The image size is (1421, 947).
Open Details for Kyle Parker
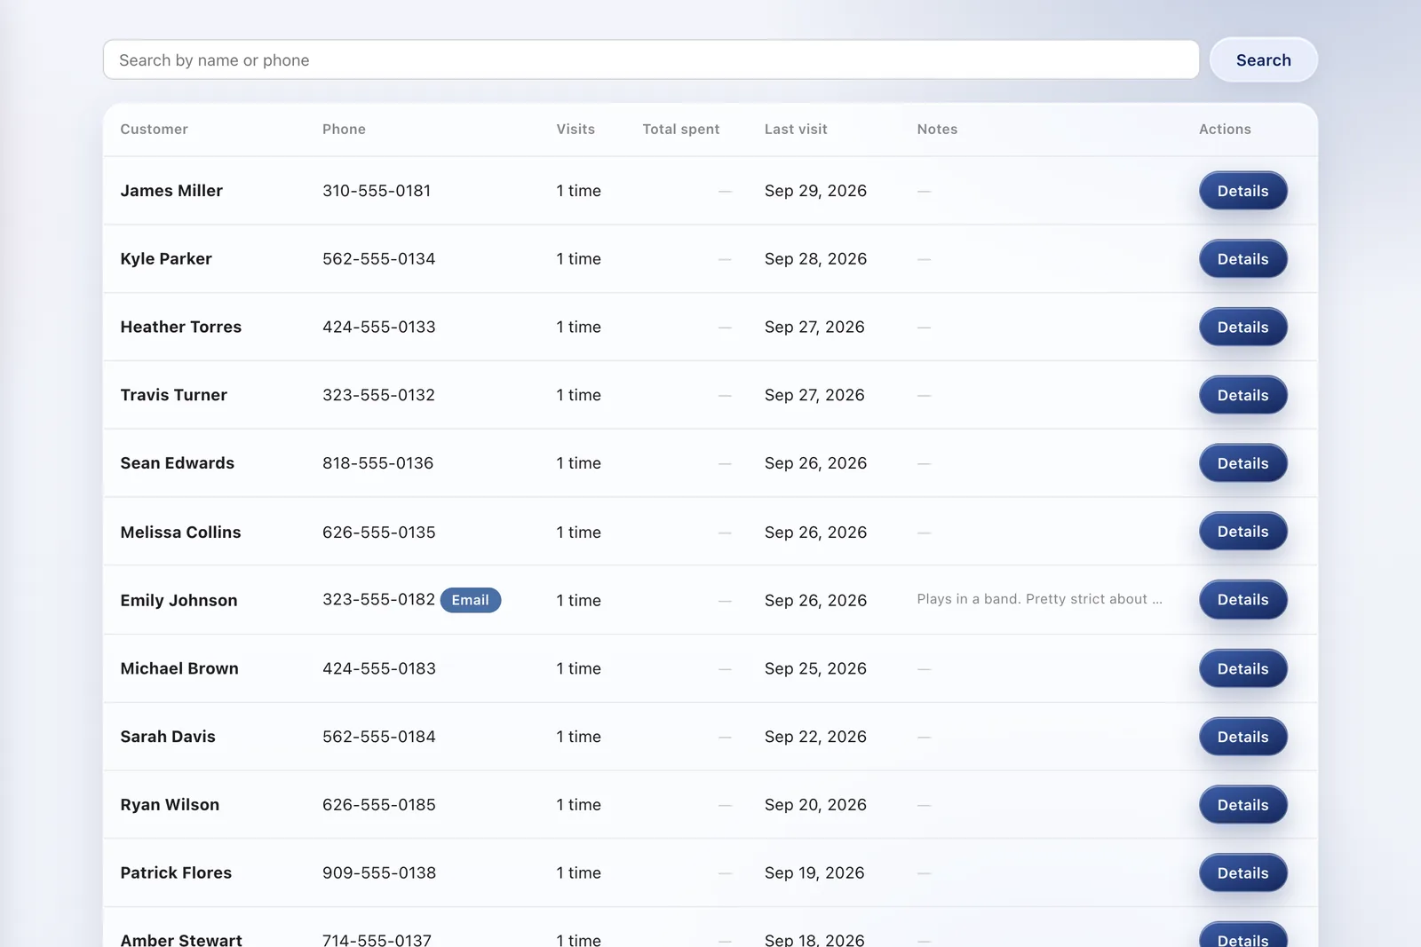pos(1242,259)
